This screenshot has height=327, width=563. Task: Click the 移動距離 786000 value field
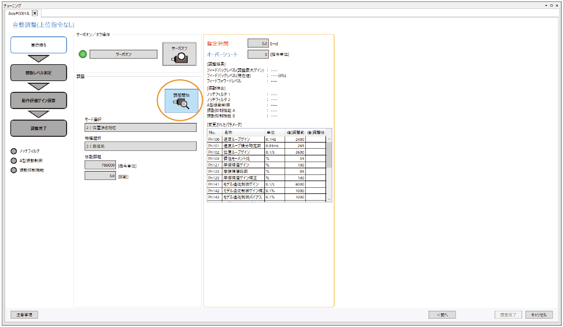click(x=100, y=165)
